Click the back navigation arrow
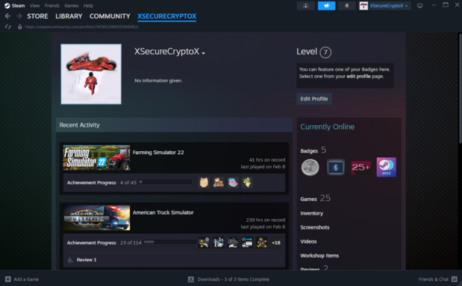 7,16
